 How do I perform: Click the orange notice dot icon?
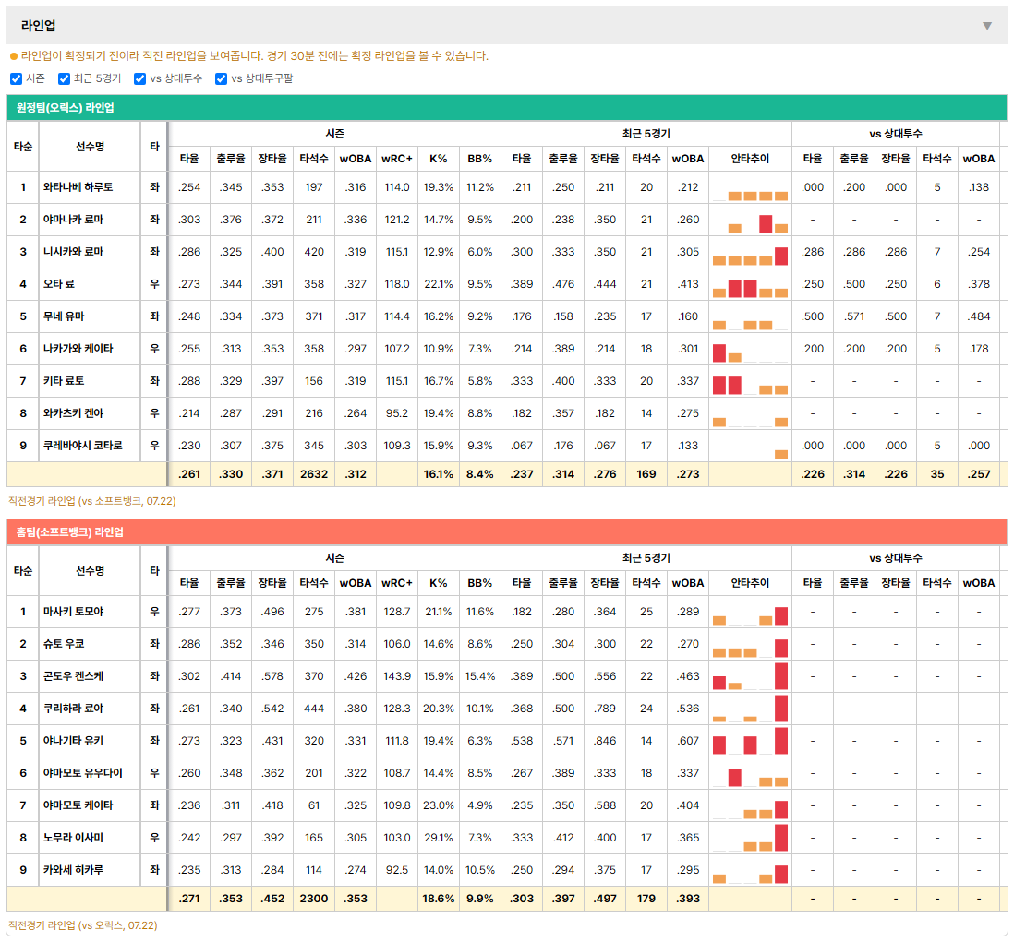(14, 56)
